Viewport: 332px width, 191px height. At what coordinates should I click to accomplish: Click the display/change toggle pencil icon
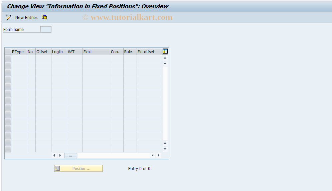click(x=8, y=17)
